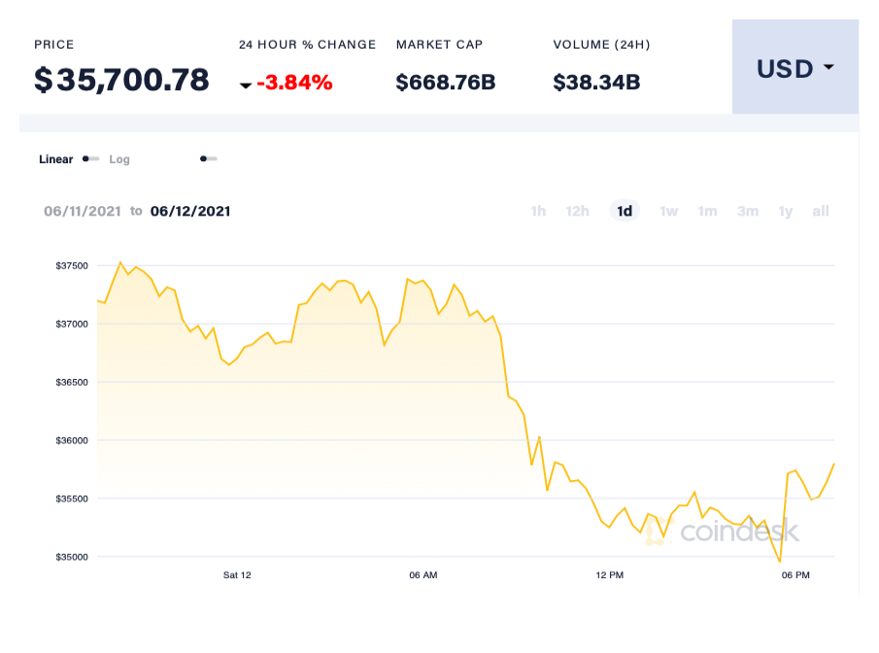Viewport: 879px width, 653px height.
Task: Click the chart's peak near $37500
Action: click(120, 262)
